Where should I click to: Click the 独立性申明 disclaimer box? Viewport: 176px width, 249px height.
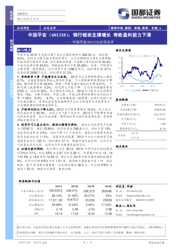pos(91,230)
